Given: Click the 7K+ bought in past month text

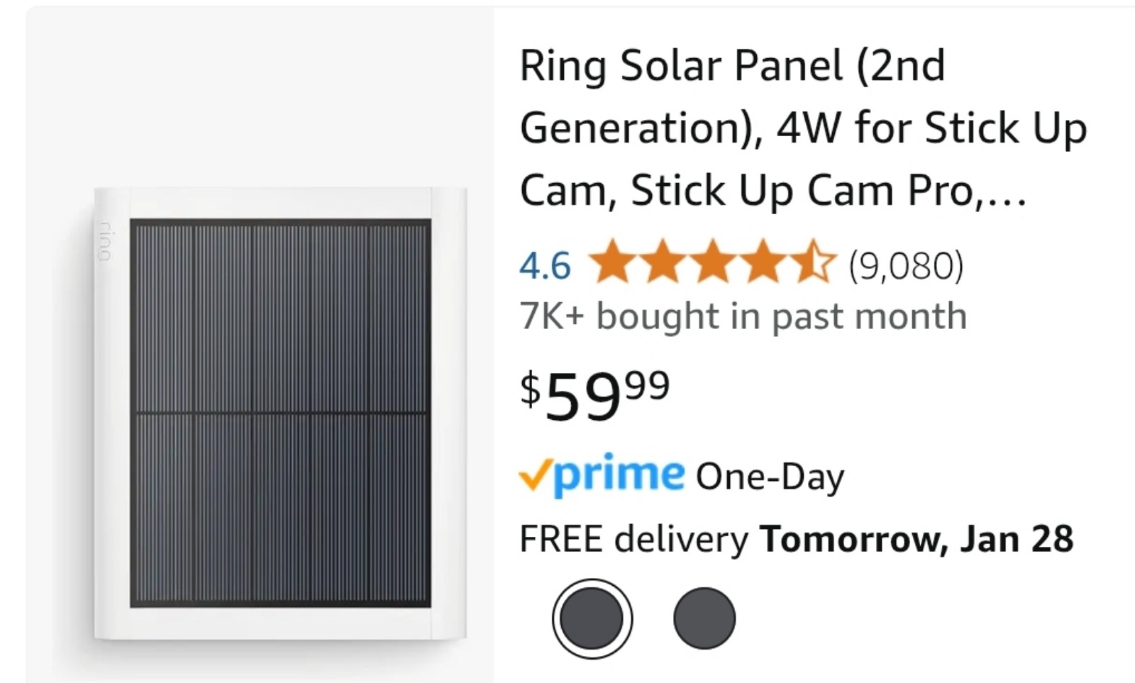Looking at the screenshot, I should 743,316.
